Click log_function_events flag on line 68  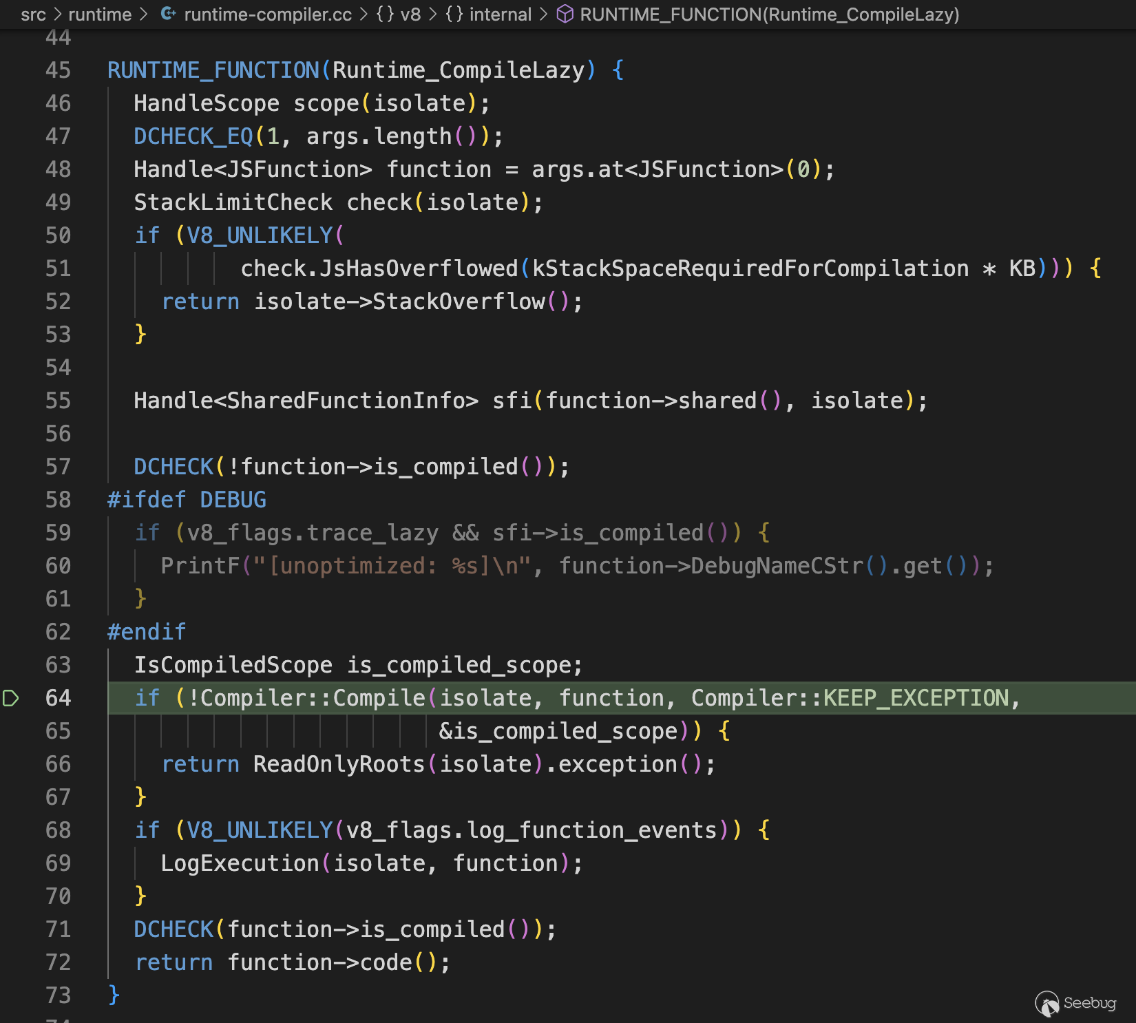click(x=591, y=830)
